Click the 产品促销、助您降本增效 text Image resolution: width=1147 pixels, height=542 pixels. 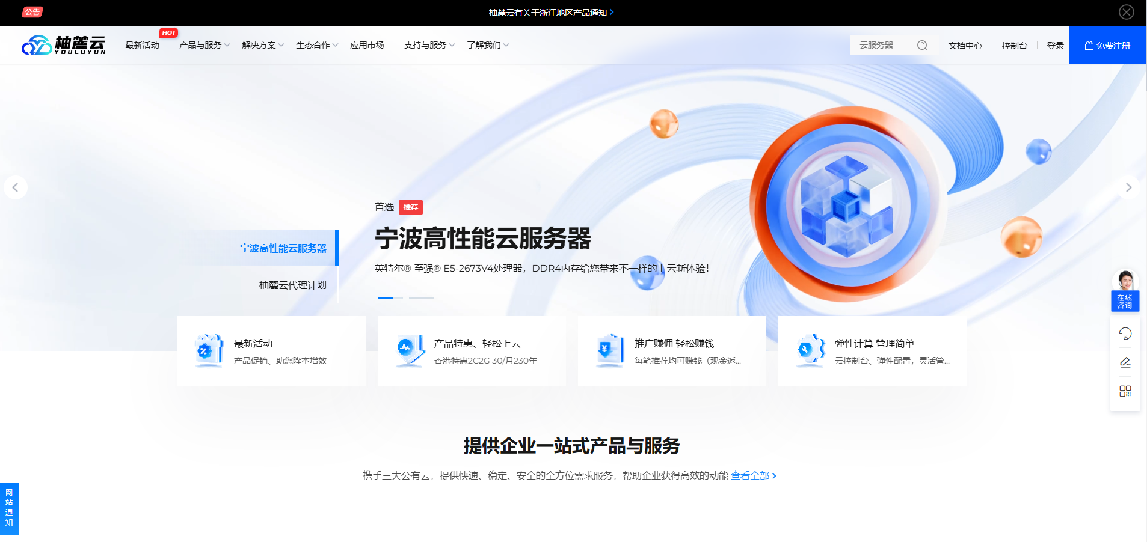point(280,361)
